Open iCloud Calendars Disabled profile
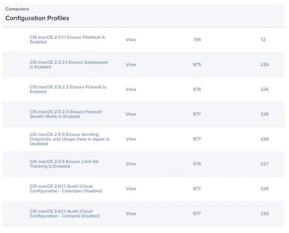The height and width of the screenshot is (233, 289). (66, 188)
